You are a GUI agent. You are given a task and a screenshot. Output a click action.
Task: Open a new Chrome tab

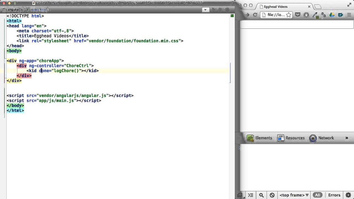[318, 7]
